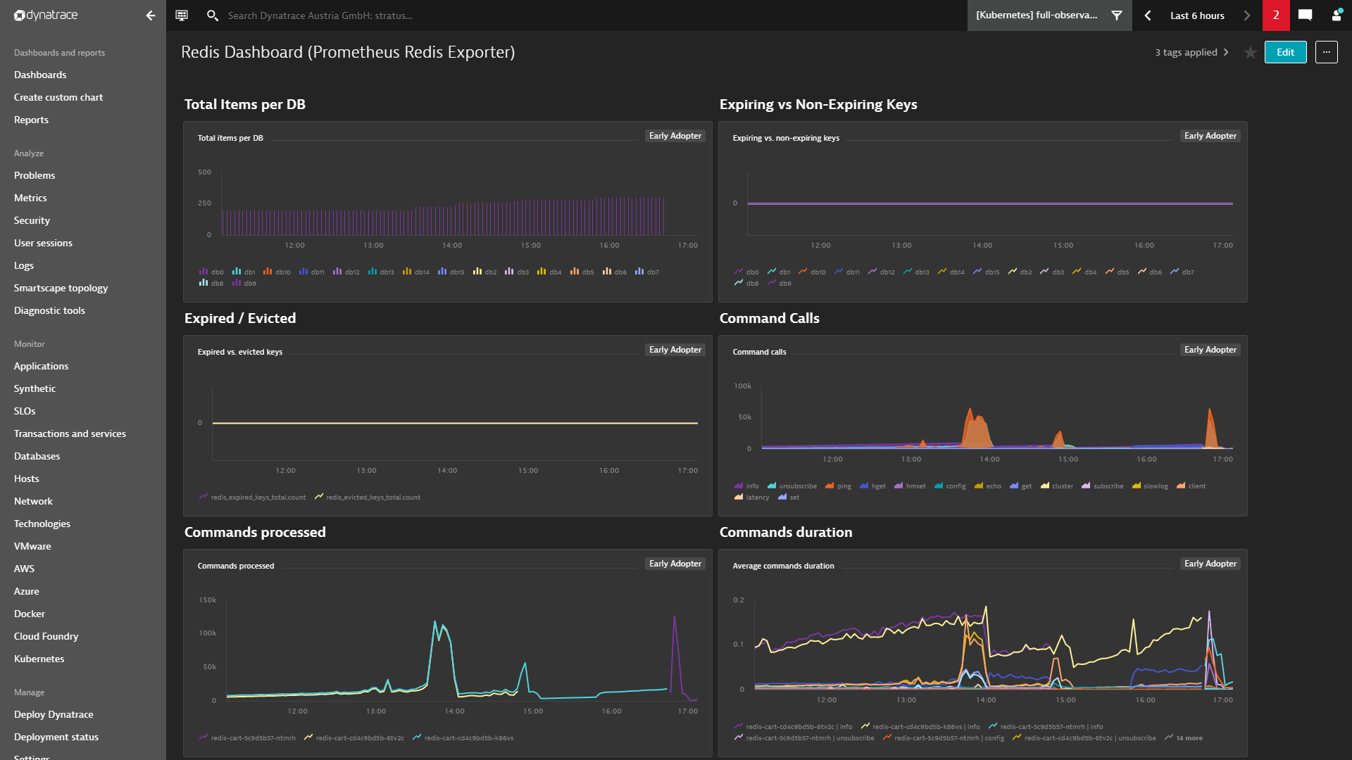Click the back navigation arrow icon
1352x760 pixels.
click(151, 15)
